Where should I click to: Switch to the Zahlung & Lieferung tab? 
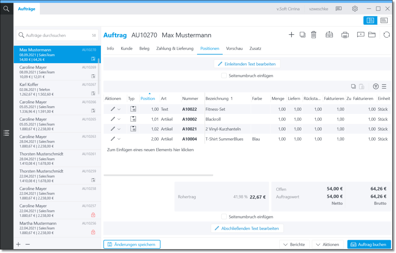pos(175,49)
